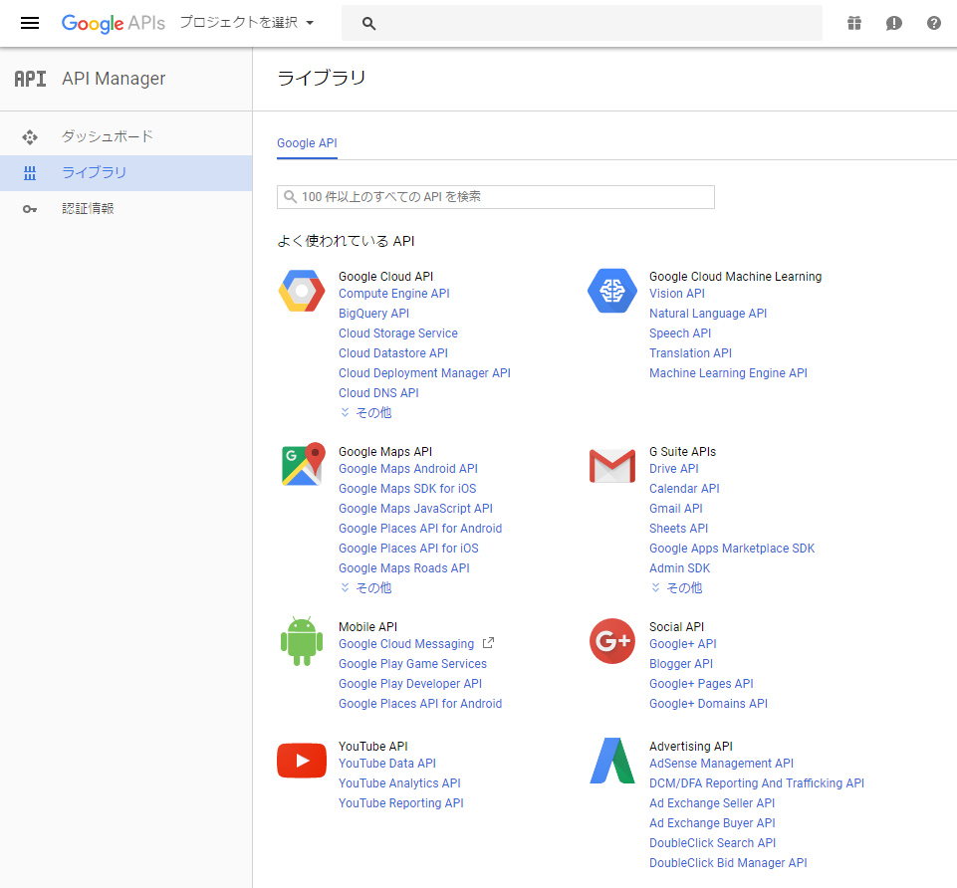This screenshot has width=957, height=888.
Task: Open Cloud Datastore API link
Action: [393, 353]
